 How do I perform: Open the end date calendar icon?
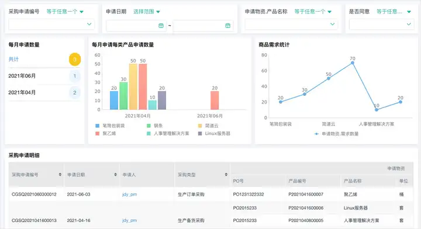click(227, 26)
